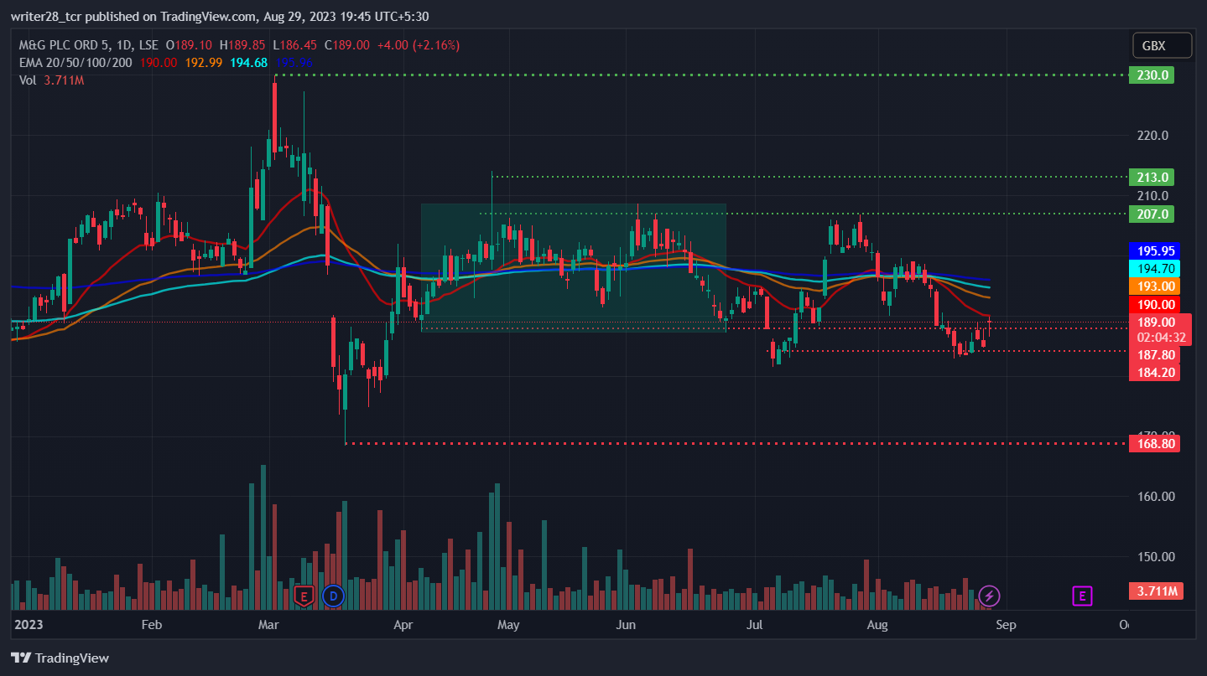Select the EMA 20/50/100/200 indicator legend
This screenshot has width=1207, height=676.
pos(75,63)
